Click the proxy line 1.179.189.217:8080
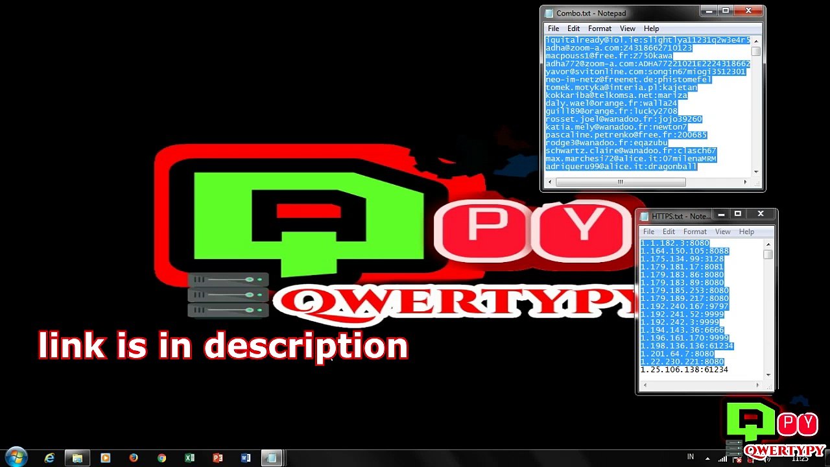 coord(685,298)
